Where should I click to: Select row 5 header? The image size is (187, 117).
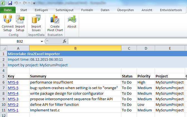[x=4, y=76]
